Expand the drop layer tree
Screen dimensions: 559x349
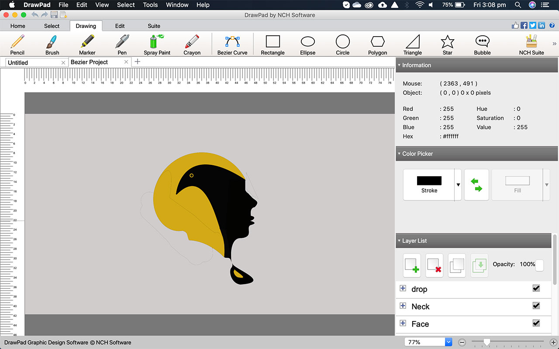point(403,288)
